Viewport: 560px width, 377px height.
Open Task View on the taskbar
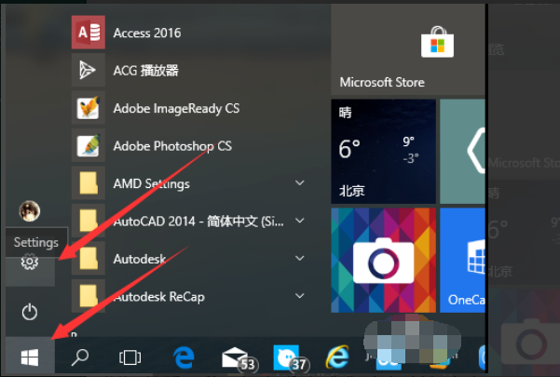pos(130,357)
